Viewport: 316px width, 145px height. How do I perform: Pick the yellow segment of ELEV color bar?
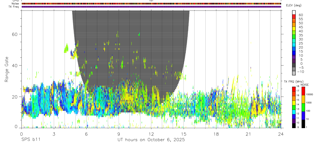pos(294,29)
